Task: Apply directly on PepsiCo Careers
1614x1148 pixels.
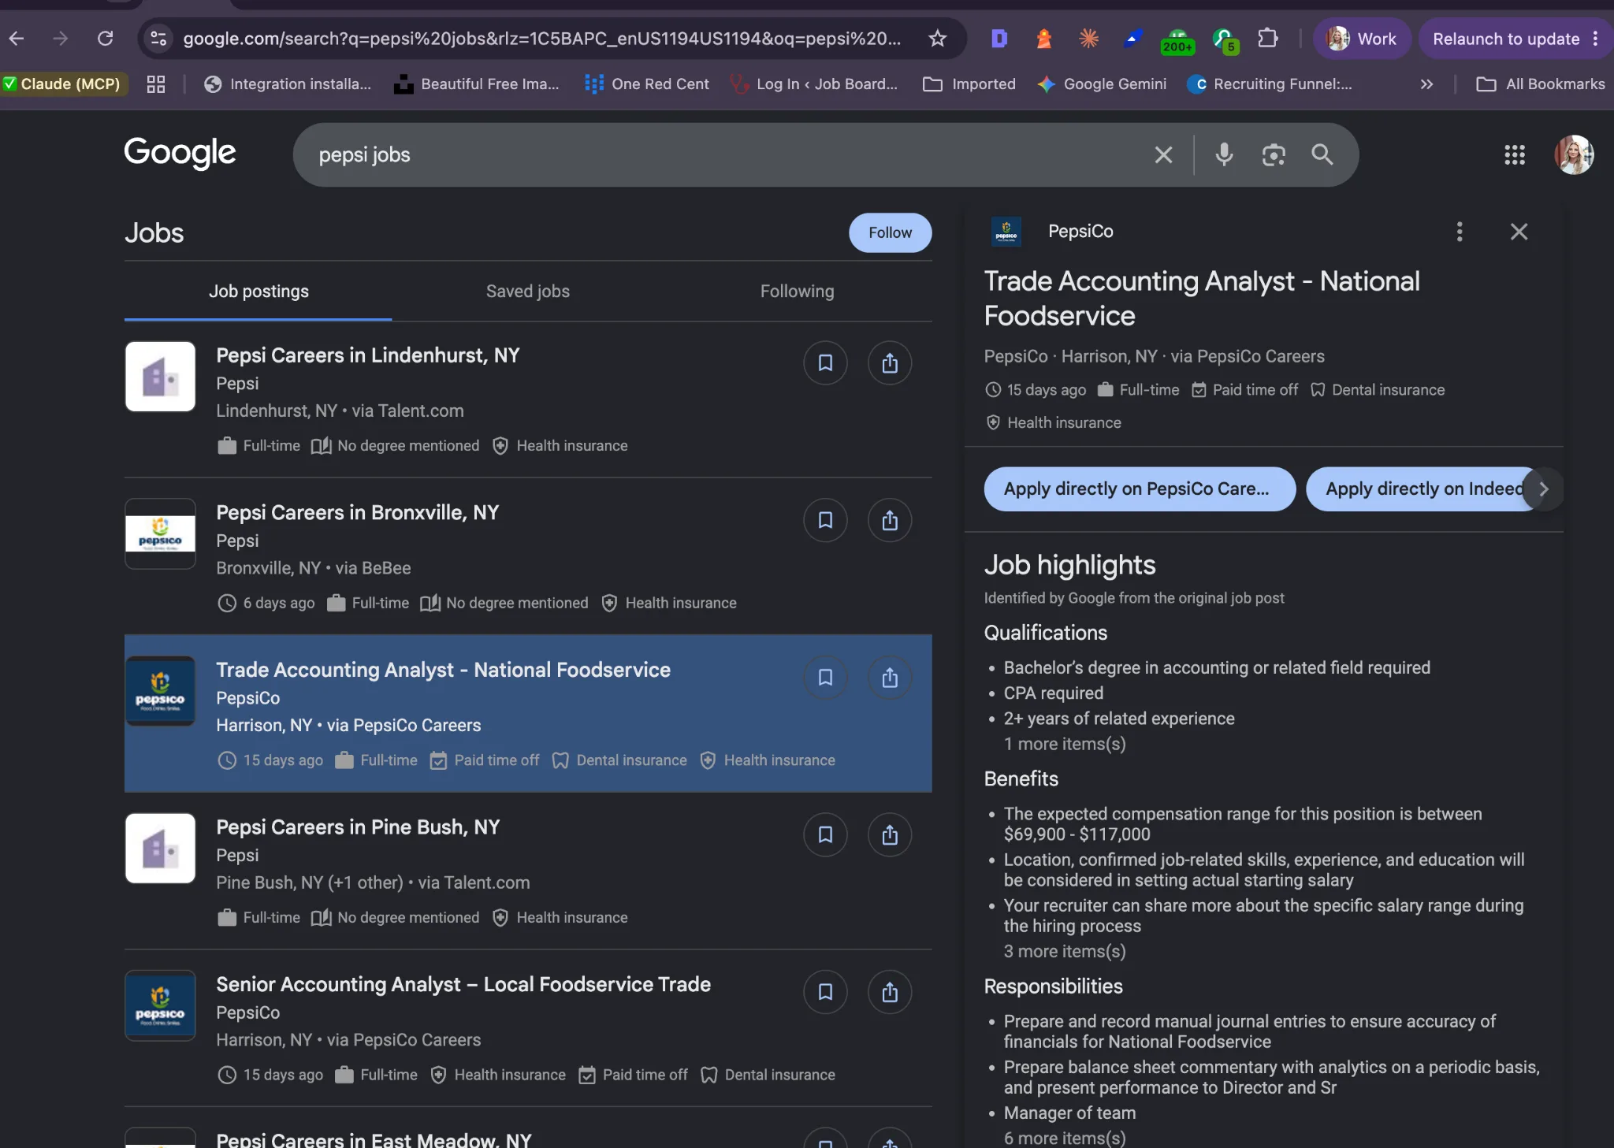Action: click(x=1140, y=489)
